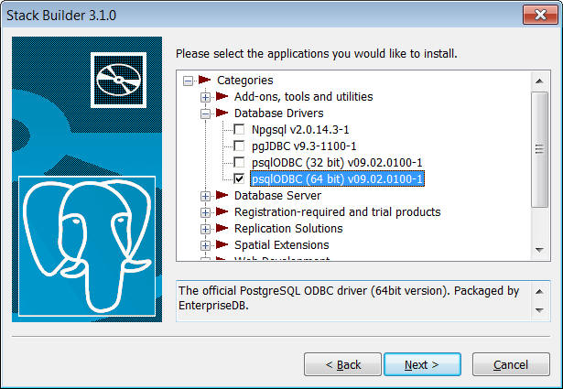Expand Registration-required and trial products node
The height and width of the screenshot is (389, 563).
click(205, 212)
